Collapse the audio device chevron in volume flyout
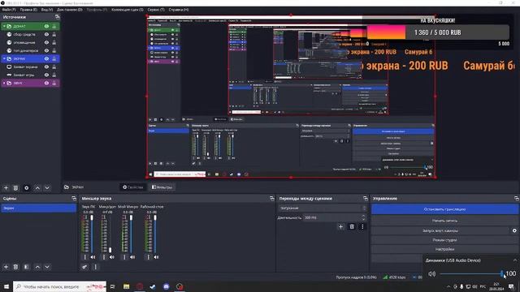Viewport: 520px width, 292px height. point(515,260)
